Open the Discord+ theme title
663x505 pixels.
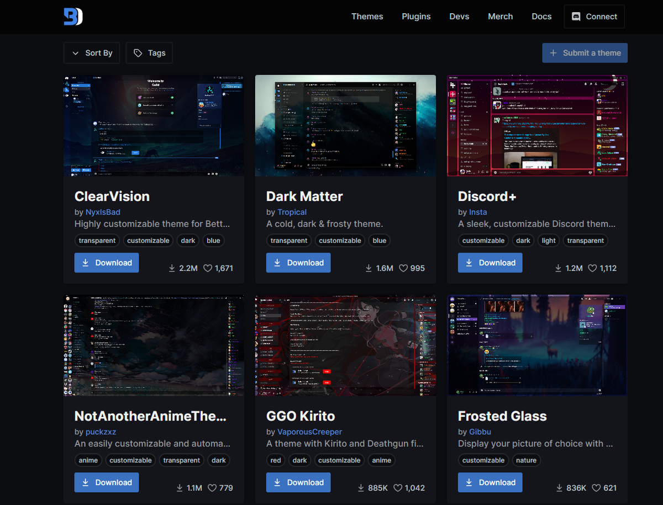487,196
